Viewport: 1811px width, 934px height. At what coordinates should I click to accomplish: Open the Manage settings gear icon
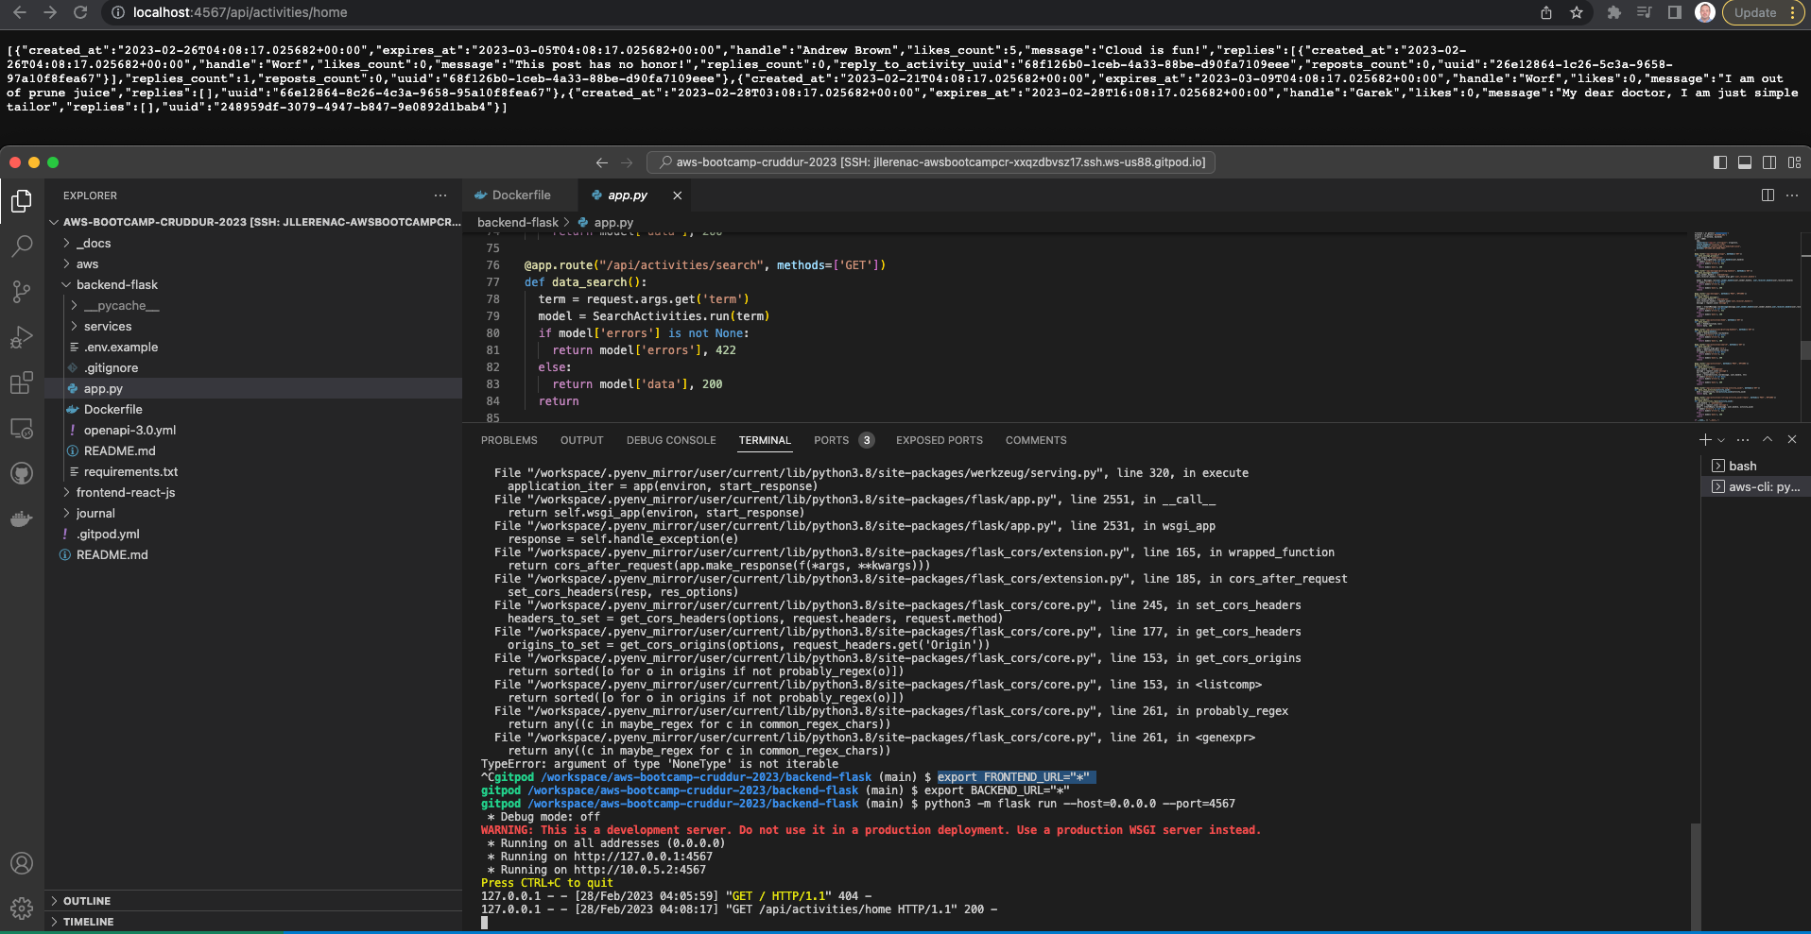pyautogui.click(x=22, y=908)
